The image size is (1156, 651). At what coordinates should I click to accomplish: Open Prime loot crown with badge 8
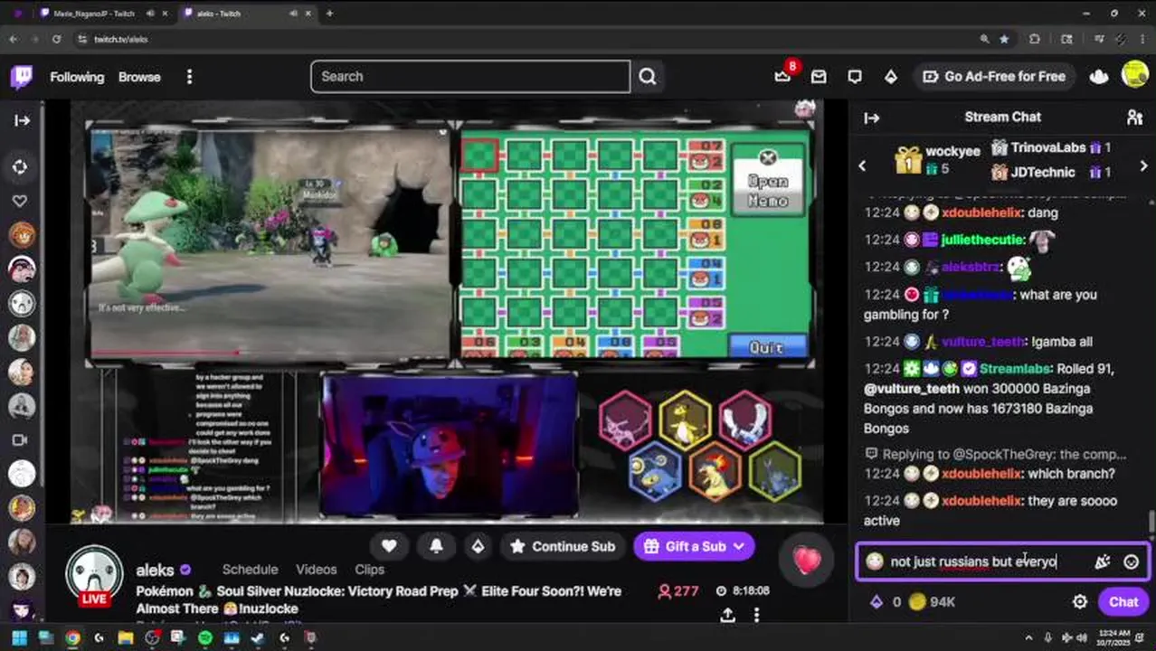[782, 77]
